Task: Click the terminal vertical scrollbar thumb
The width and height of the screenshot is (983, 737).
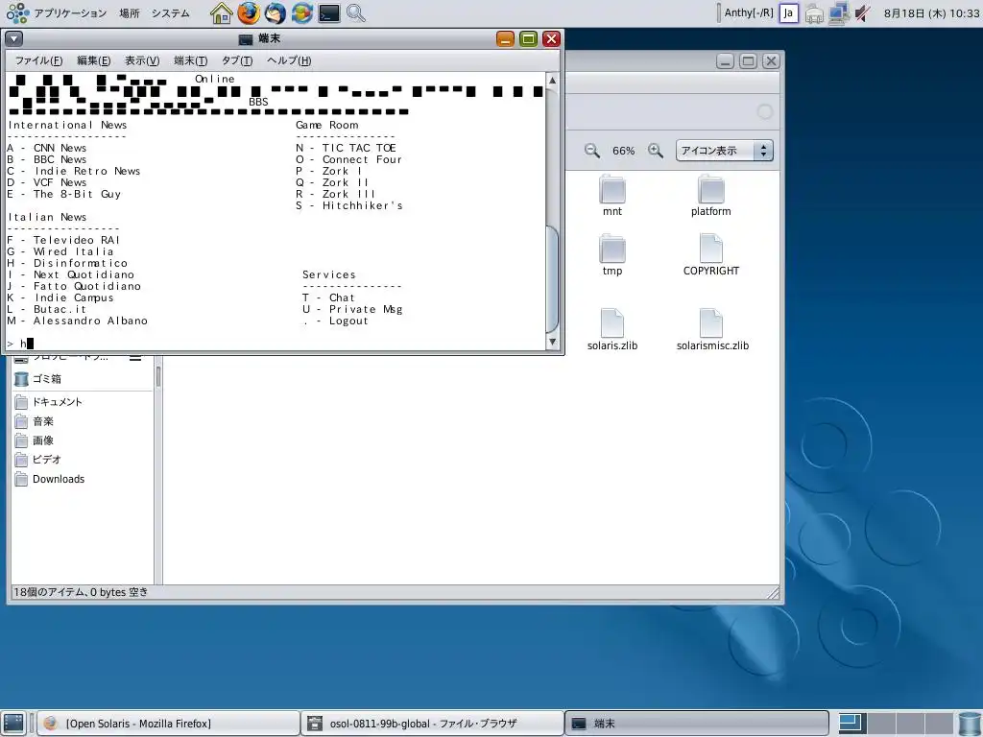Action: point(552,279)
